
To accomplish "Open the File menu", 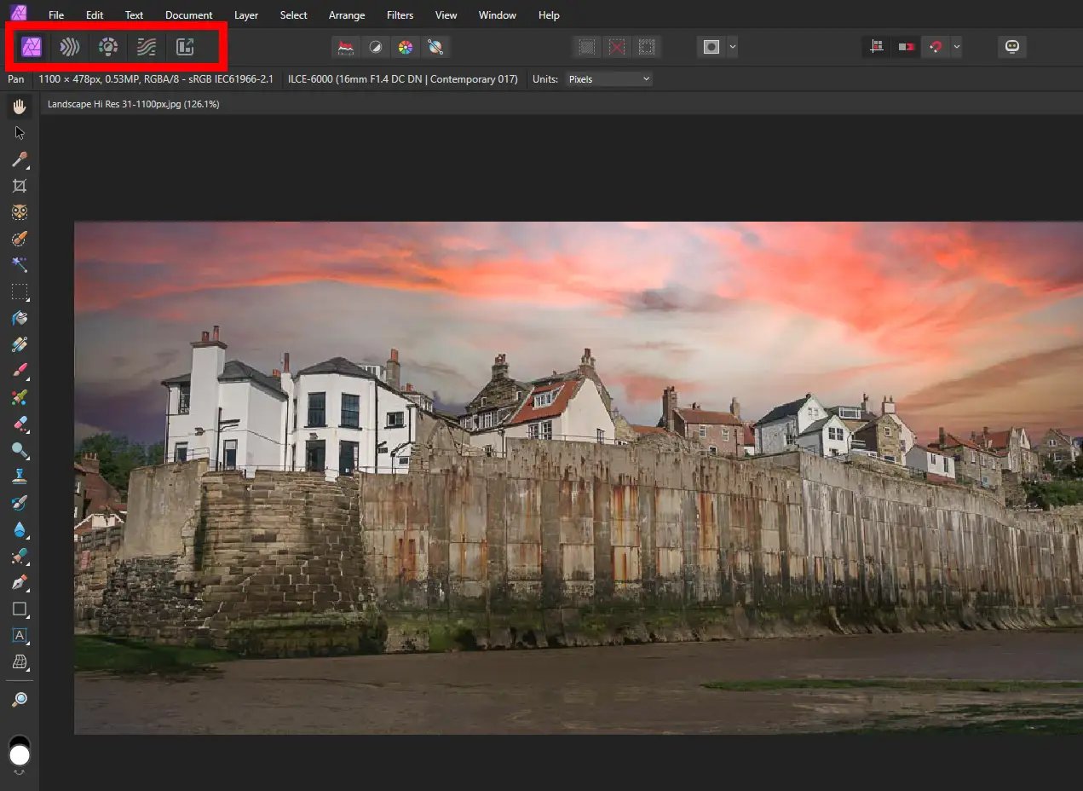I will [56, 15].
